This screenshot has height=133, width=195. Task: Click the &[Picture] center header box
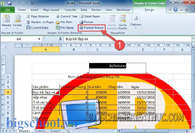pyautogui.click(x=118, y=68)
